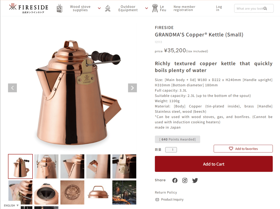Screen dimensions: 280x209
Task: Click the Le Feu tripod icon
Action: point(155,8)
